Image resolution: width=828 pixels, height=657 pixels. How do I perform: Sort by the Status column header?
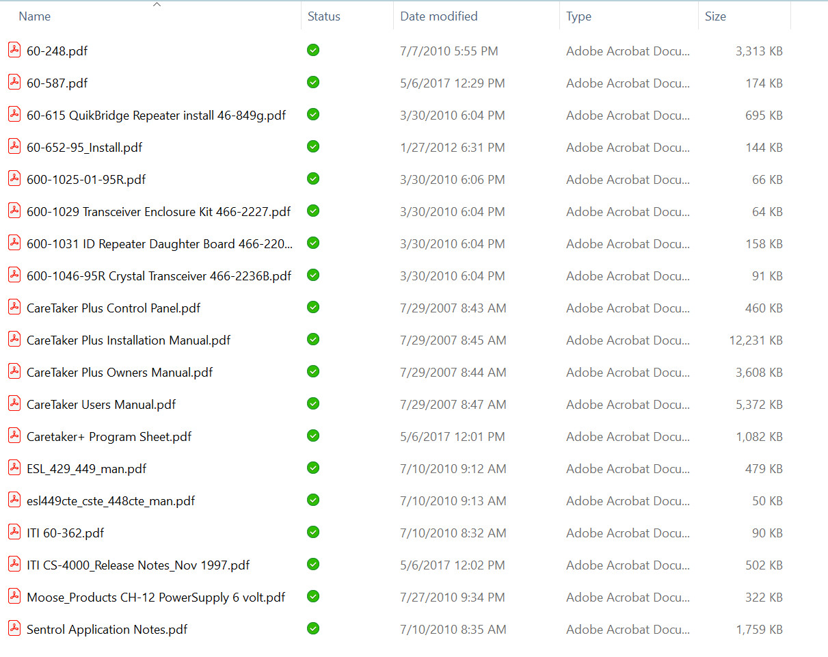(x=324, y=16)
